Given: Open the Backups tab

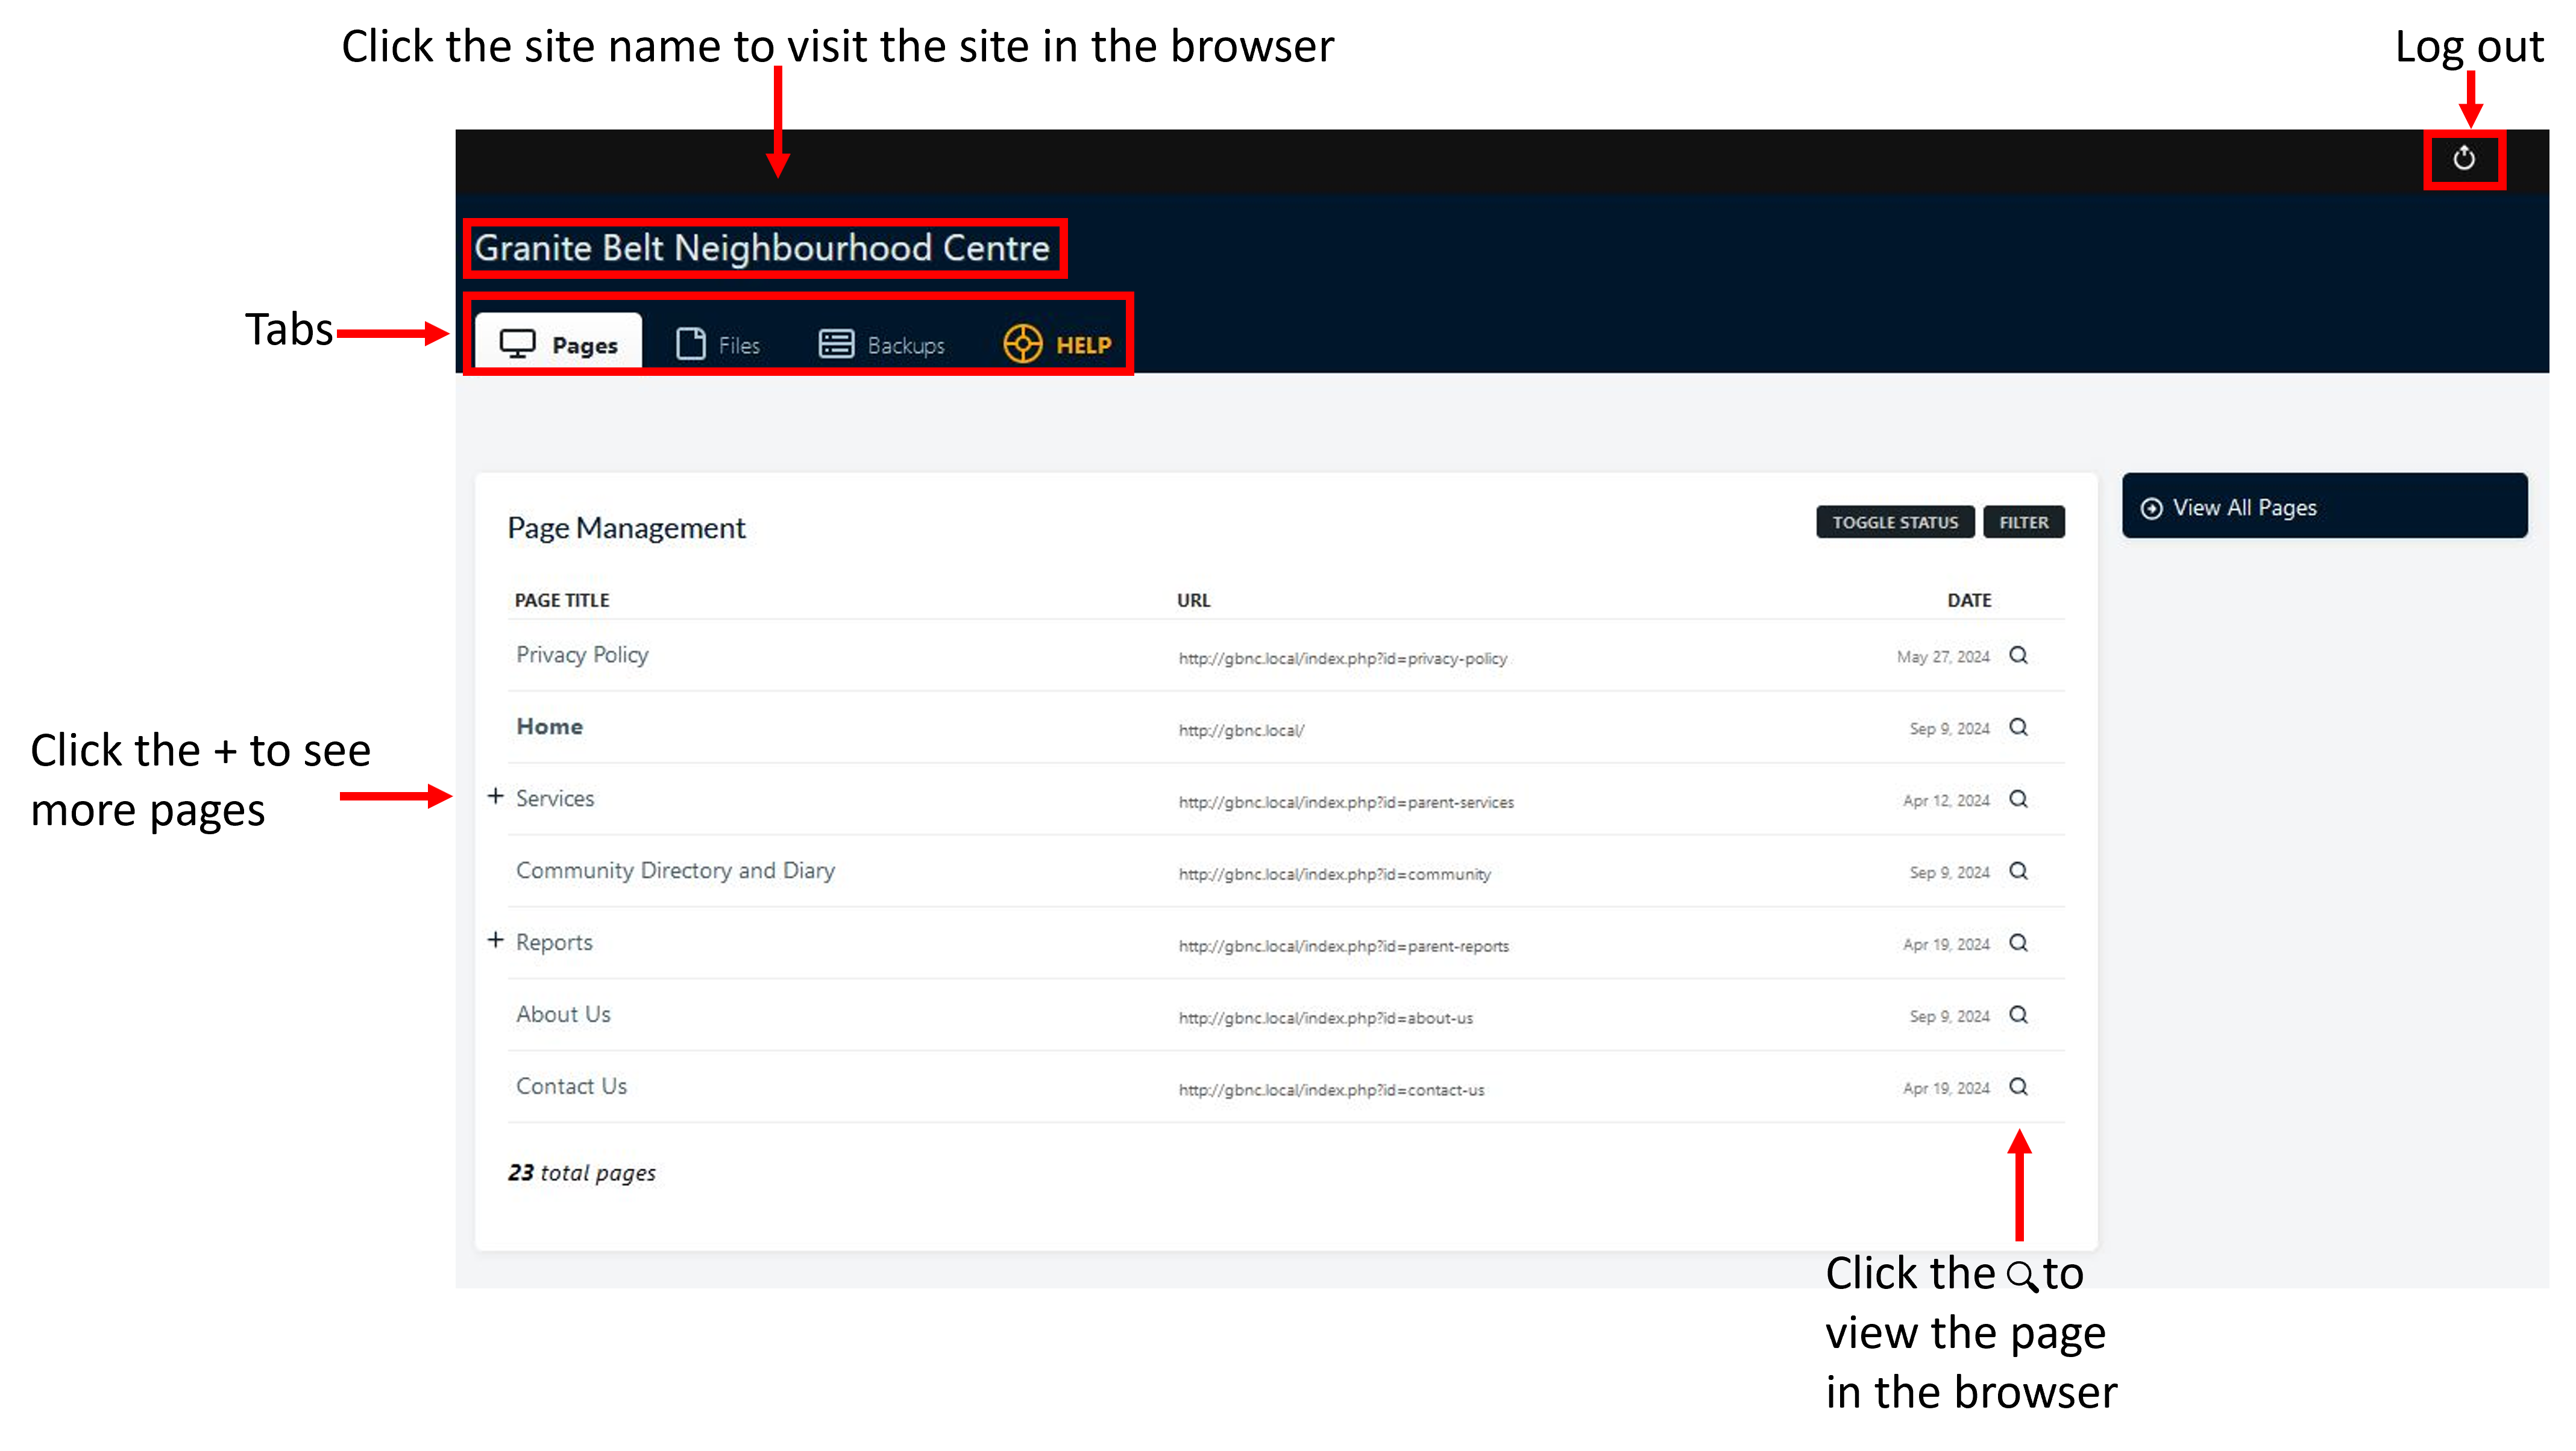Looking at the screenshot, I should click(881, 345).
